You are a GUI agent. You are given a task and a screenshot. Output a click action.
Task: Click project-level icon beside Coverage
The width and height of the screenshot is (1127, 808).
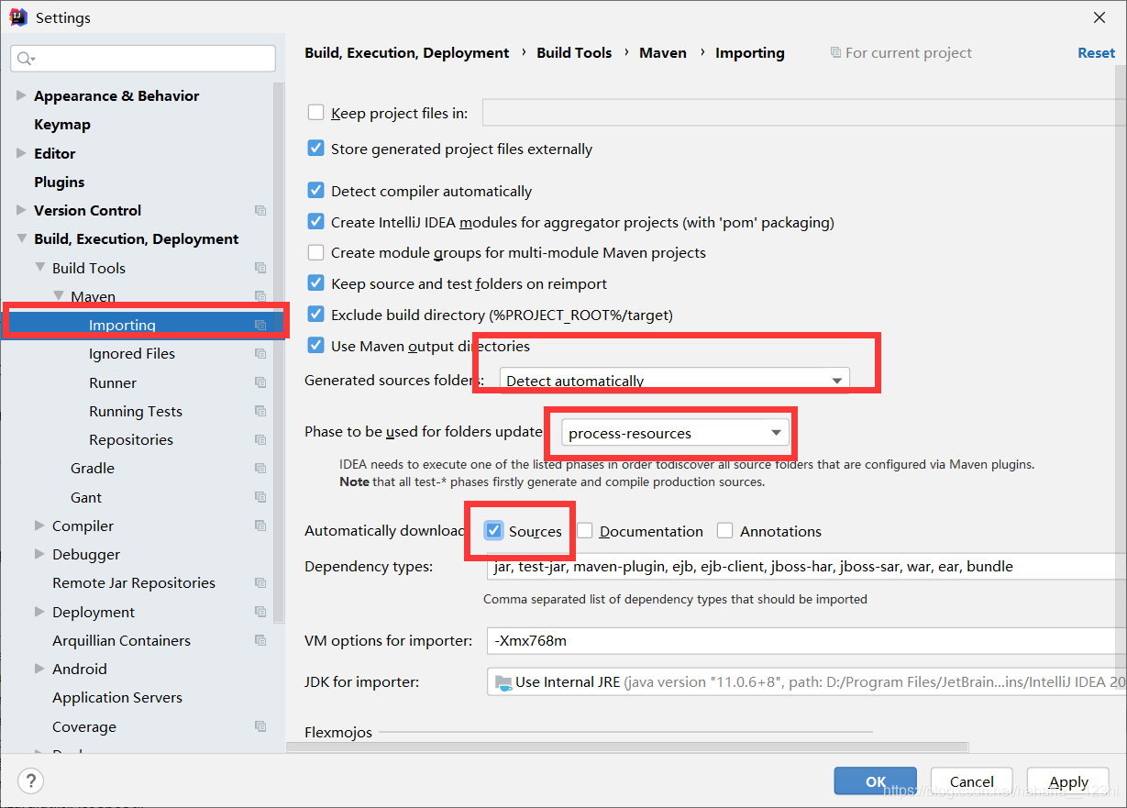260,726
